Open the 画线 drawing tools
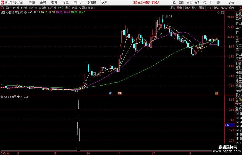Screen dimensions: 242x155 click(x=202, y=8)
